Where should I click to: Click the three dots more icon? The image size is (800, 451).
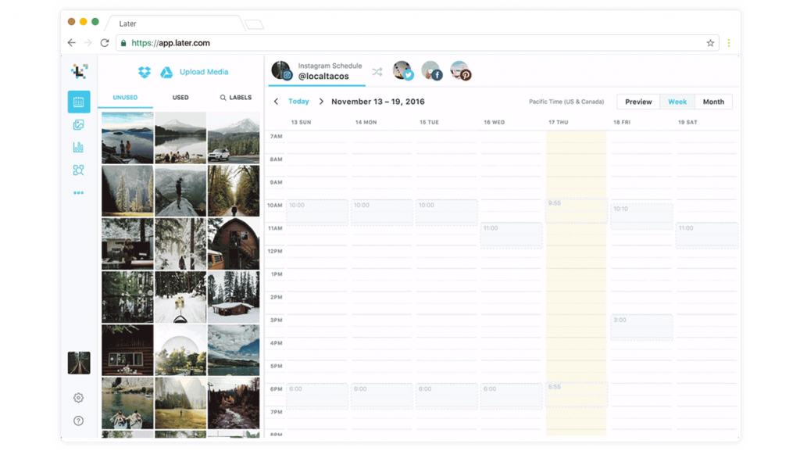click(x=79, y=193)
